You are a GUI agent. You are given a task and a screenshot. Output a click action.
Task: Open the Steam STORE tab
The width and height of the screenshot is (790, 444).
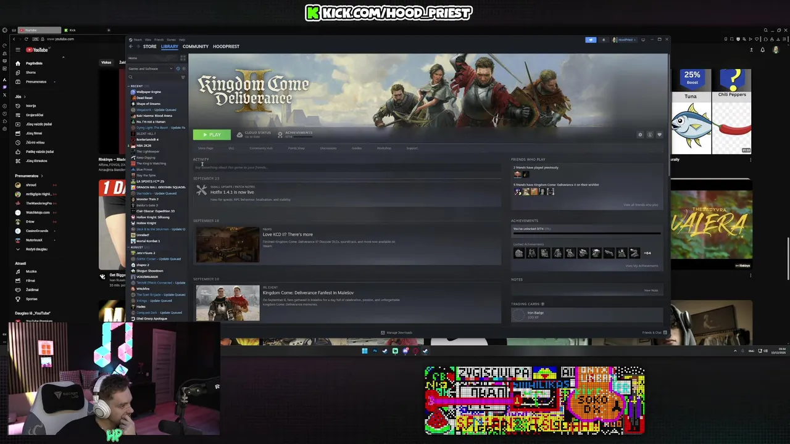pos(149,46)
